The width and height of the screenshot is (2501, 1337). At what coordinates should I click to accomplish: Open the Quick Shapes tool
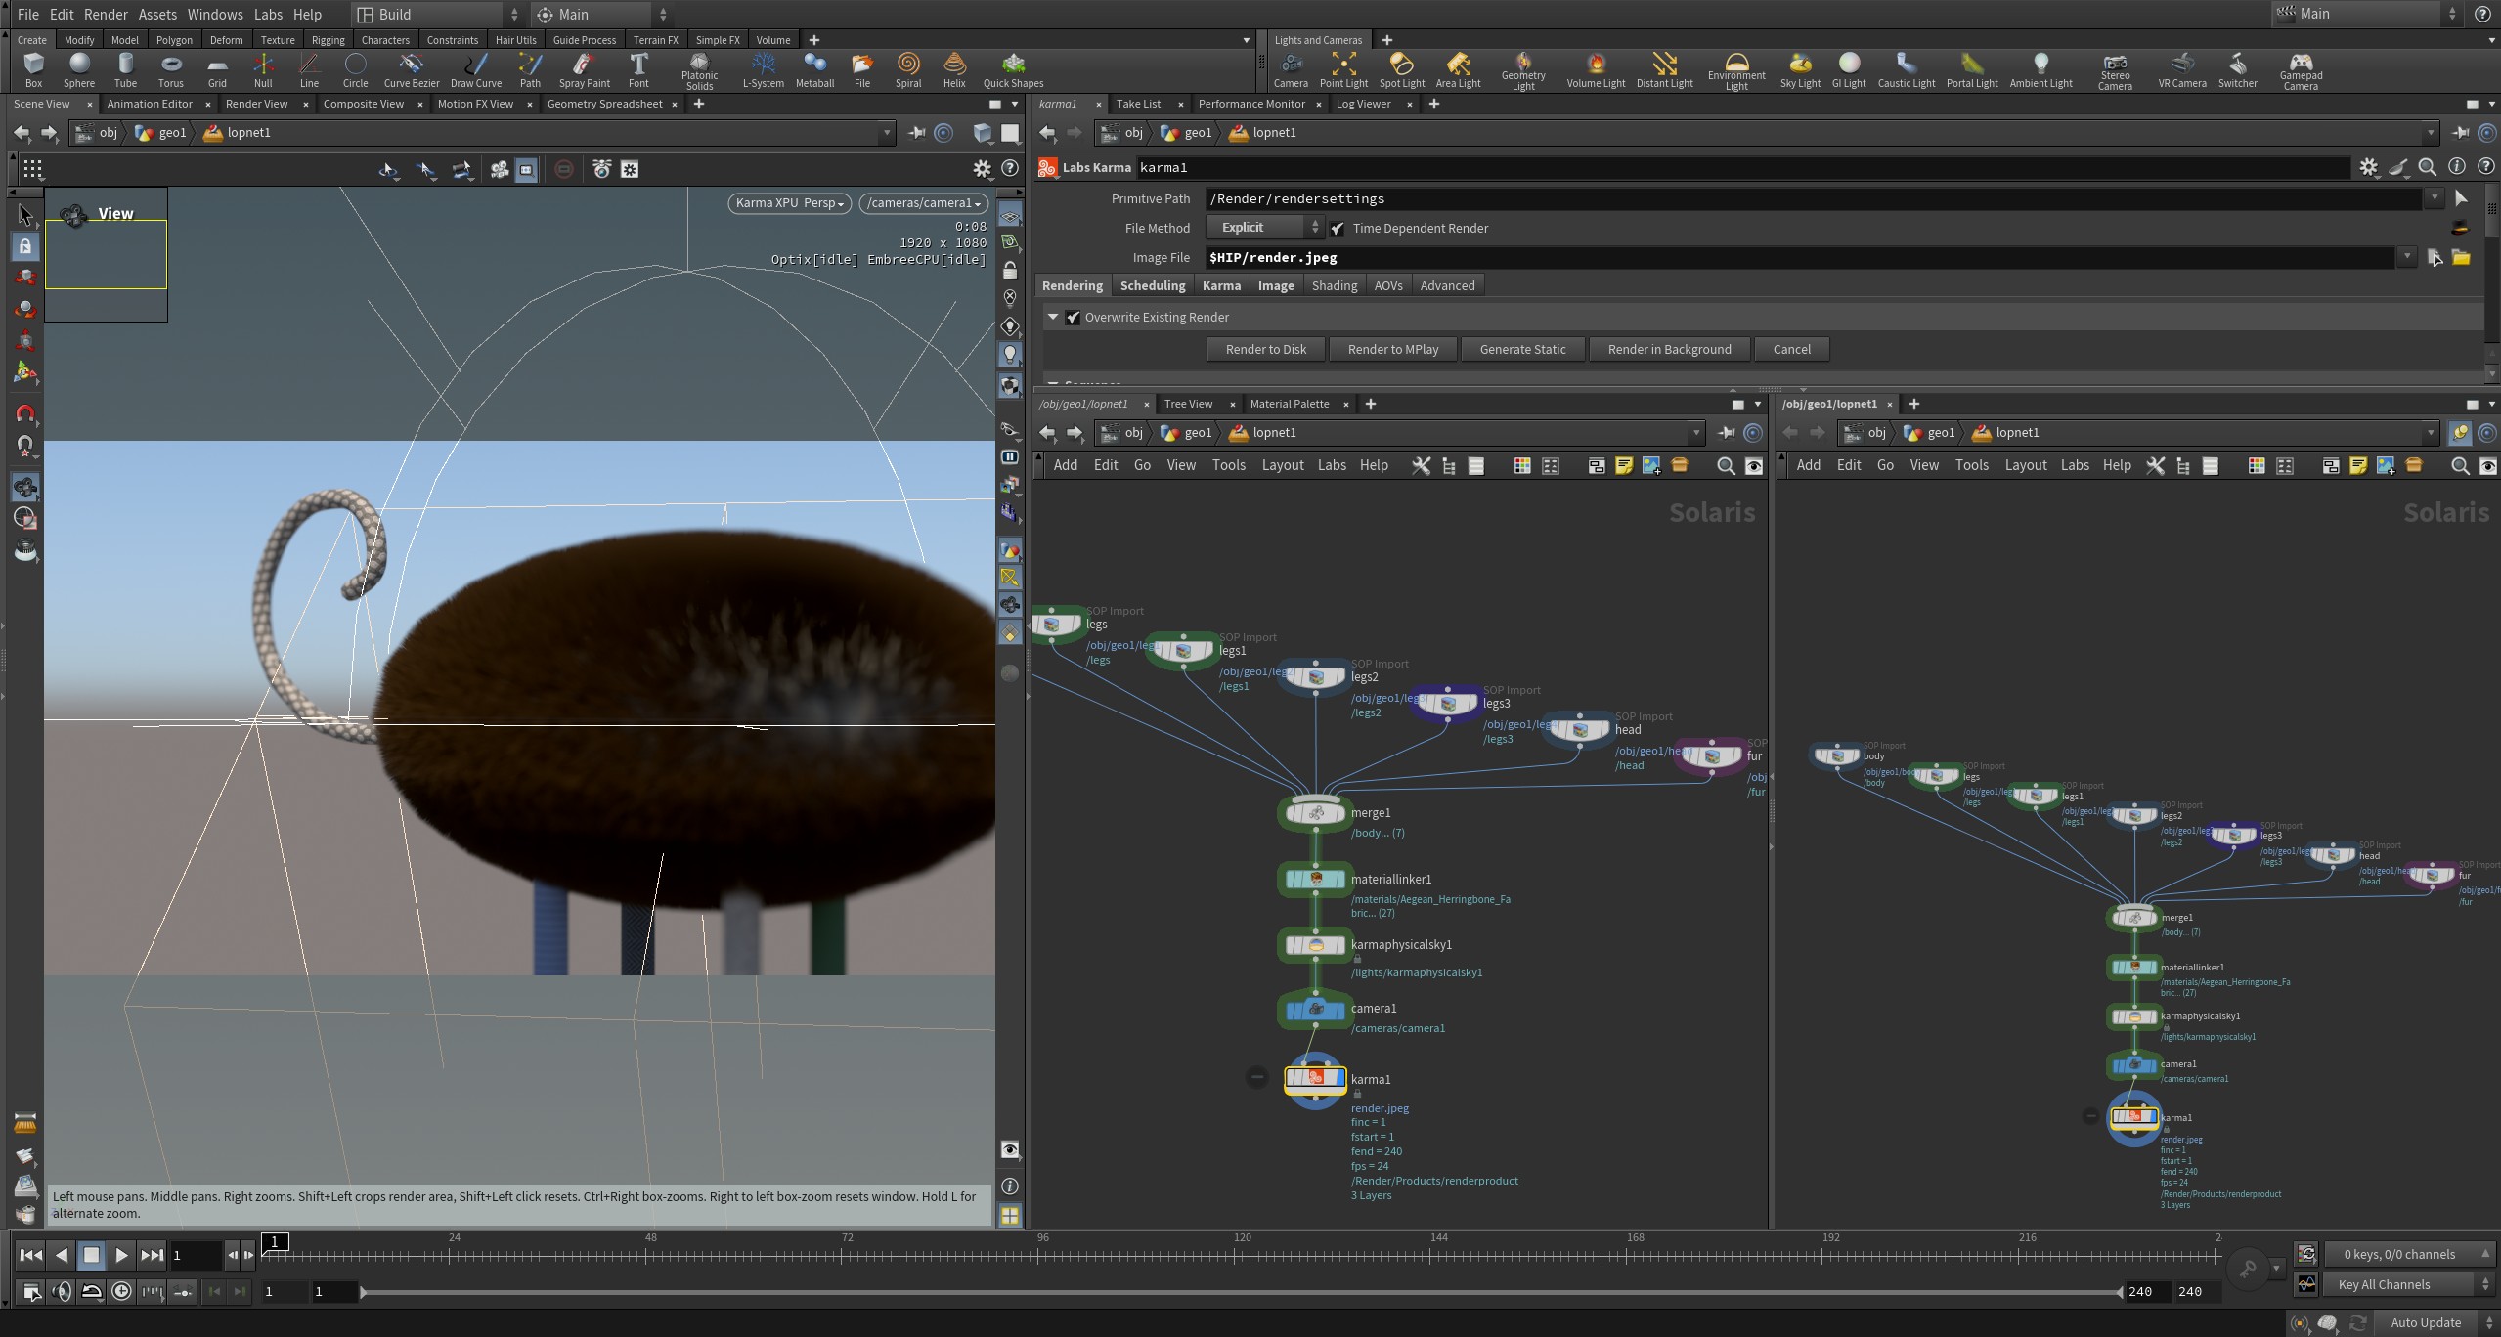(1013, 69)
